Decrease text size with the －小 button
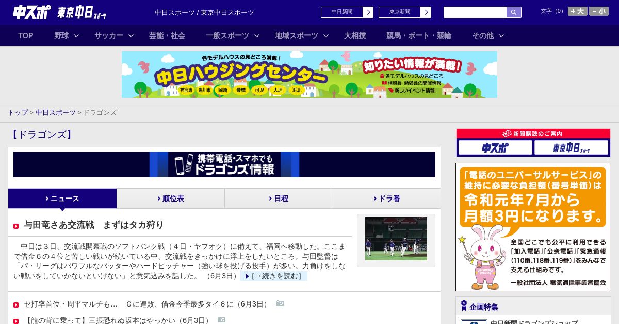 click(599, 11)
